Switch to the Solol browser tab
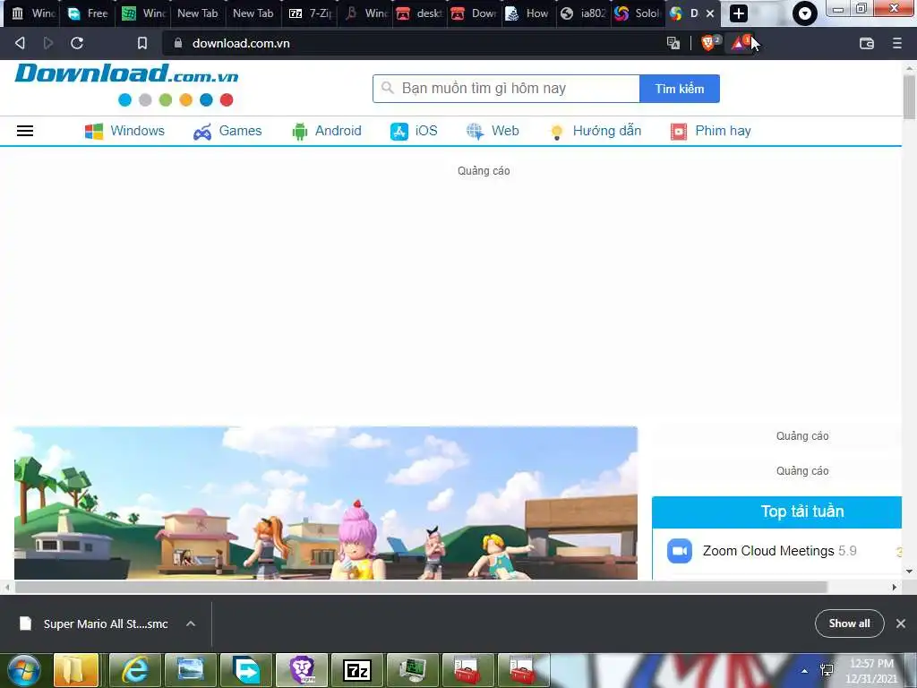The width and height of the screenshot is (917, 688). (x=638, y=13)
